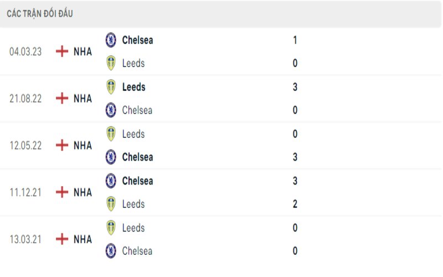Screen dimensions: 443x277
Task: Select the NHA league label for 11.12.21
Action: [83, 192]
